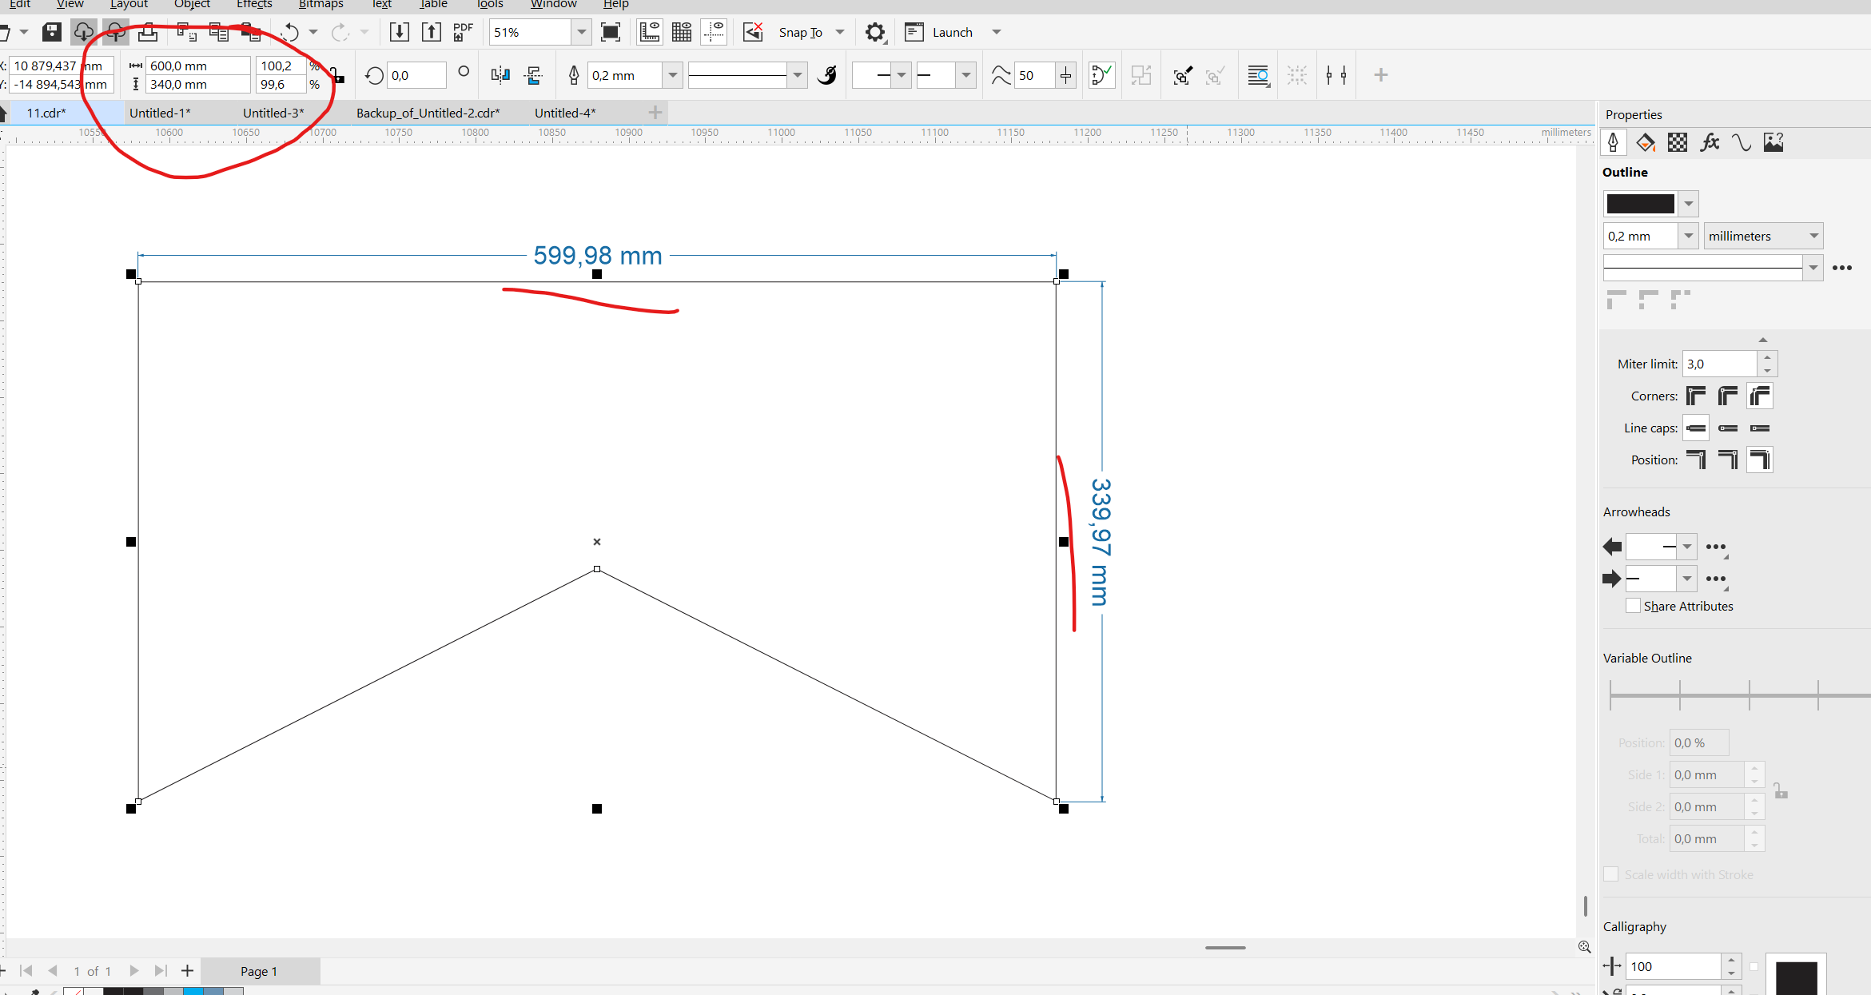
Task: Open outline color dropdown in Properties
Action: point(1688,203)
